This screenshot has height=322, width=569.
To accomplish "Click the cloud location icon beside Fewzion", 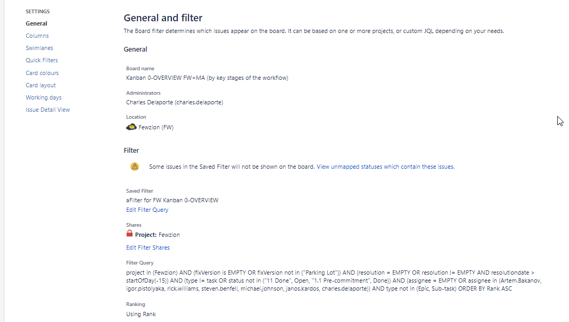I will pyautogui.click(x=131, y=127).
